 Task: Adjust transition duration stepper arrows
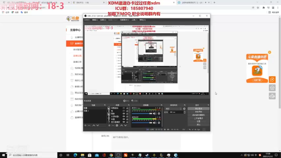tap(185, 112)
